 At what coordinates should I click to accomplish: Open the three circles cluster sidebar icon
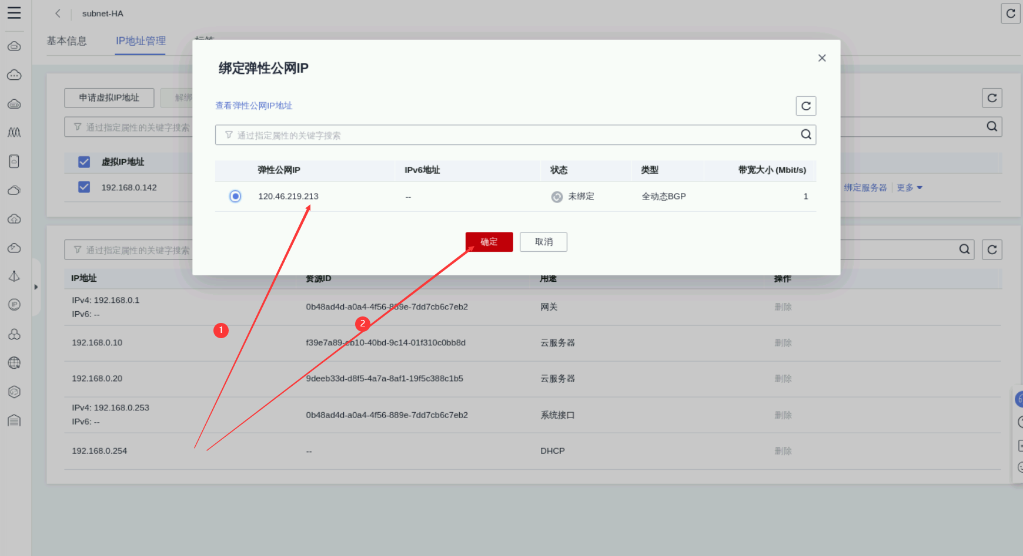pyautogui.click(x=14, y=334)
